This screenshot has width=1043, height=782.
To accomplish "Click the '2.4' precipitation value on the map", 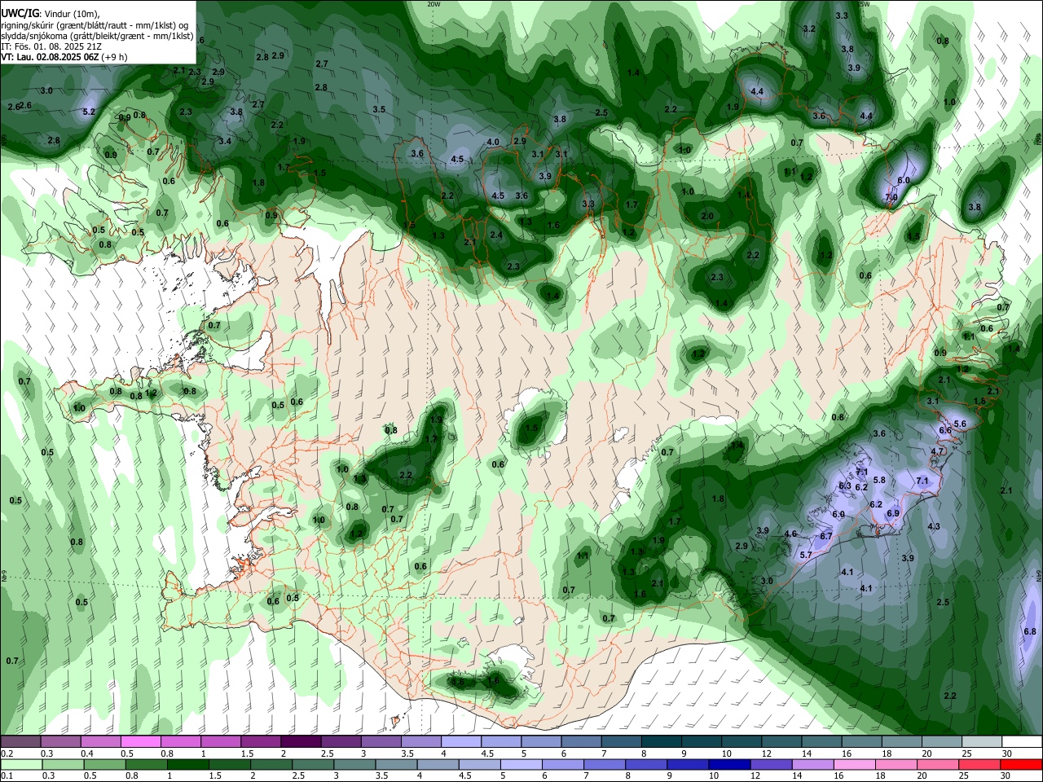I will click(x=496, y=235).
